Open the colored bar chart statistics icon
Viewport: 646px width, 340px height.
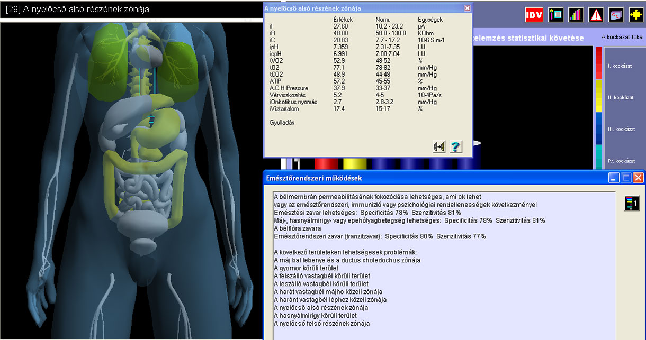click(576, 15)
